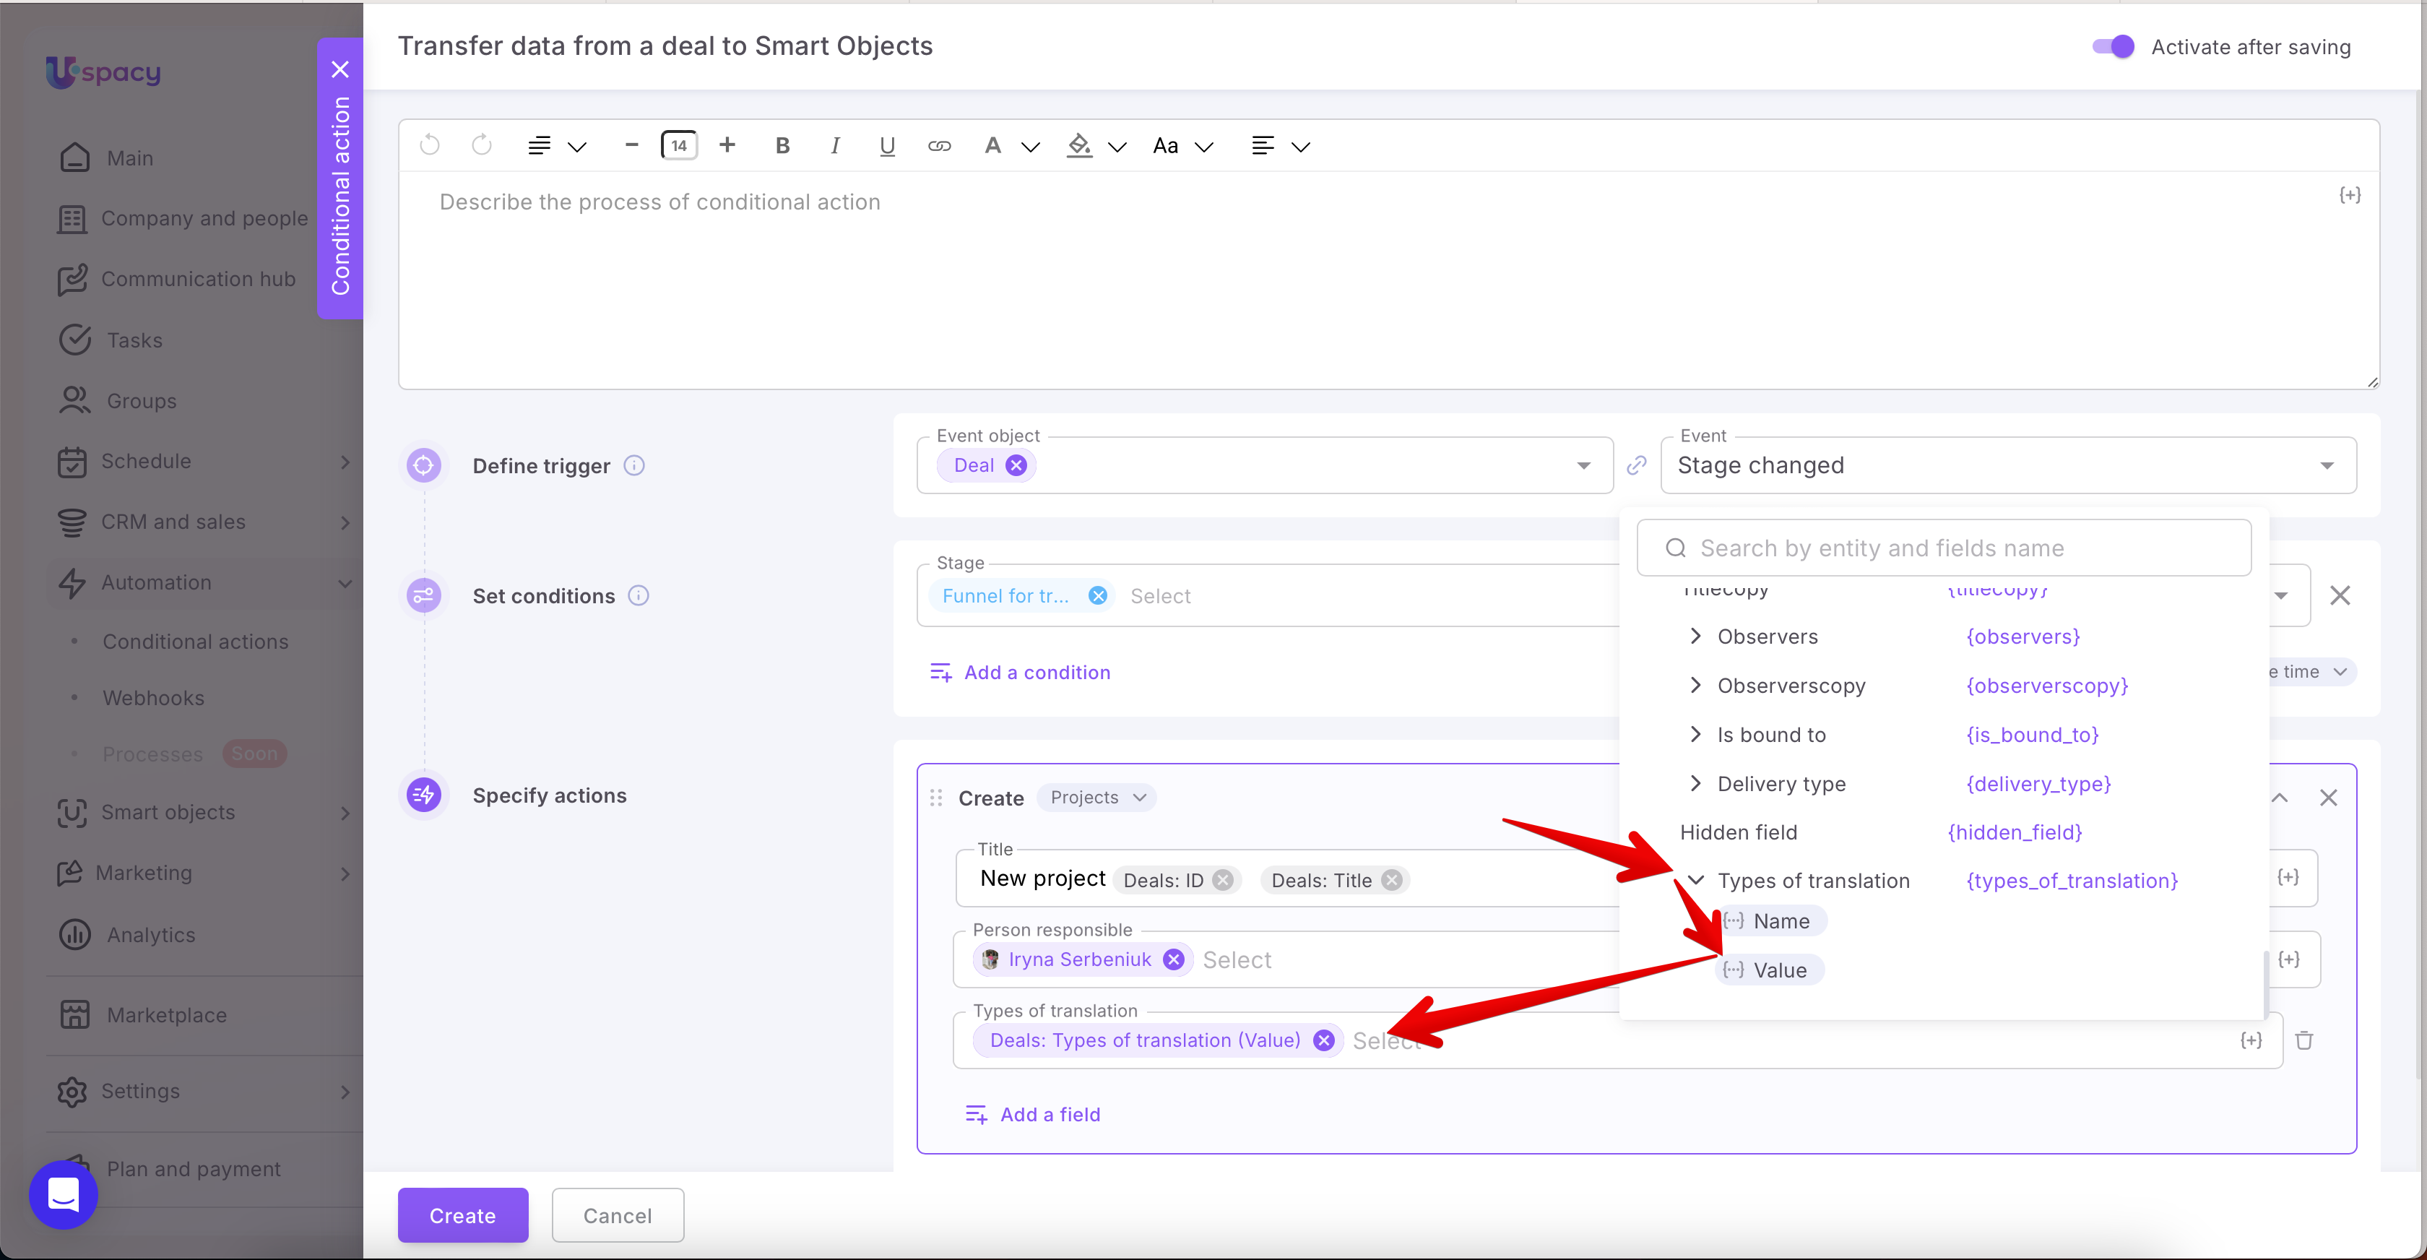Viewport: 2427px width, 1260px height.
Task: Click the Search by entity field
Action: click(x=1944, y=548)
